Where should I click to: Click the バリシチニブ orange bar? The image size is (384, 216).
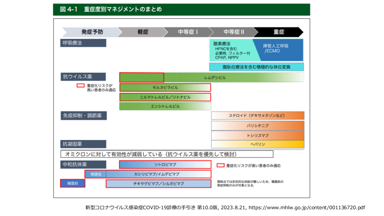(x=258, y=125)
